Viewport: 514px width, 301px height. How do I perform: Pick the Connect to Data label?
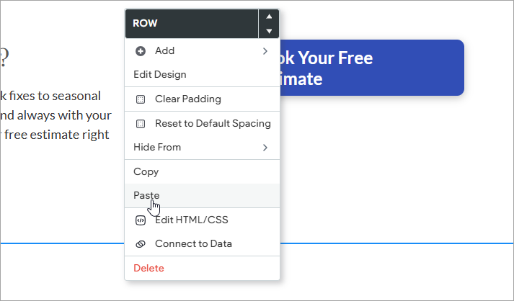(193, 244)
